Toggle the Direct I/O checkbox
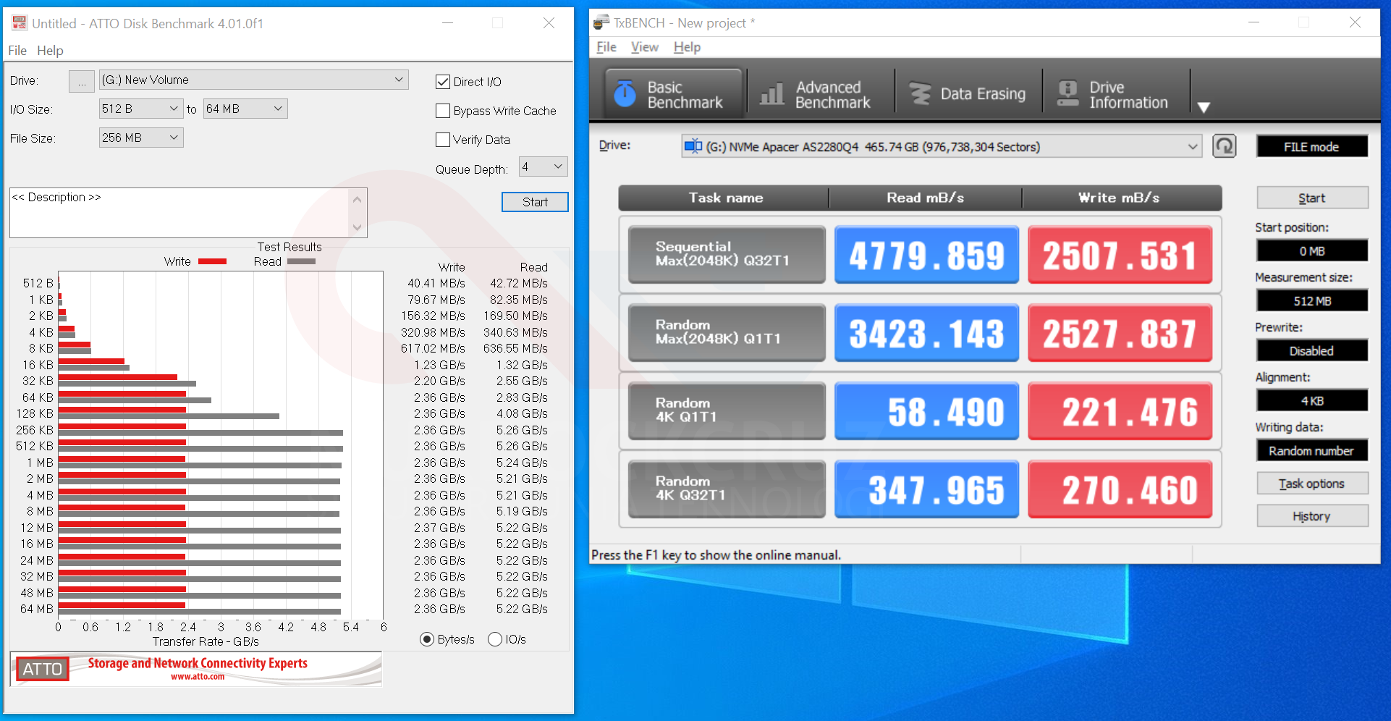The height and width of the screenshot is (721, 1391). click(x=443, y=82)
